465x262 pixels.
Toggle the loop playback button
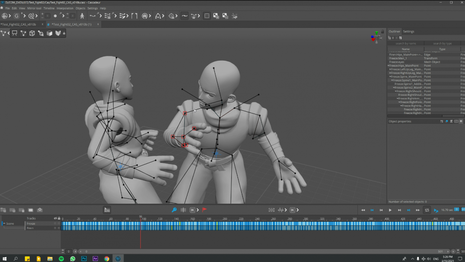click(427, 210)
